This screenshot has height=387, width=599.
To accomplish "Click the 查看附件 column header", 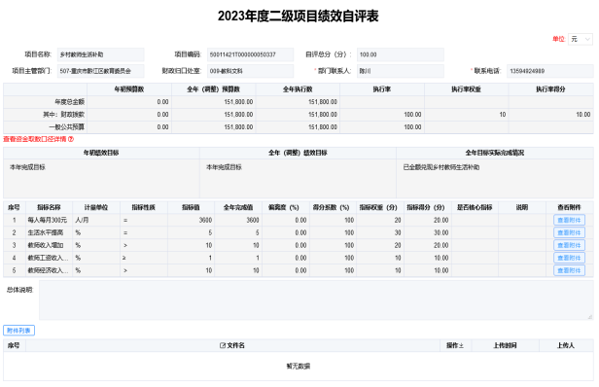I will (569, 207).
